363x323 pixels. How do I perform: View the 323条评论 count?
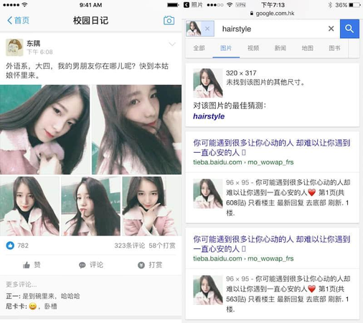(129, 245)
